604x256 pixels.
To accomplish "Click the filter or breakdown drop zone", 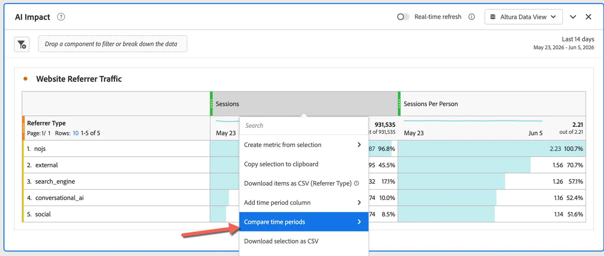I will [113, 44].
